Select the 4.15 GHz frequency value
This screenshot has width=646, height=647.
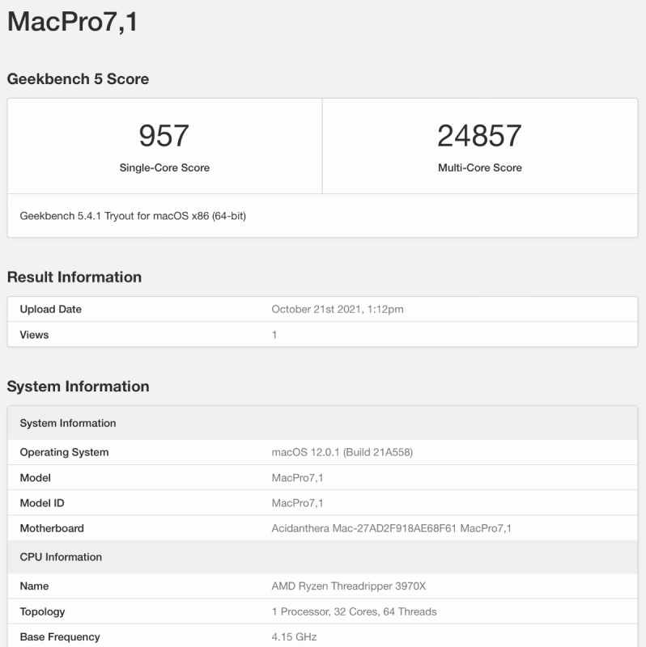[294, 636]
